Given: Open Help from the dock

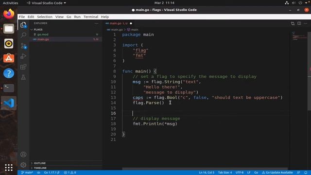Looking at the screenshot, I should tap(9, 73).
